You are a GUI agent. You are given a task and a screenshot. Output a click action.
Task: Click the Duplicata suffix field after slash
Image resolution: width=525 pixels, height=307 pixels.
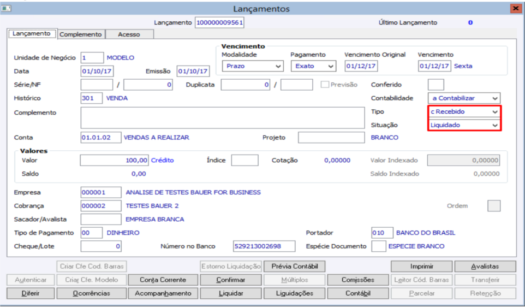pyautogui.click(x=297, y=85)
